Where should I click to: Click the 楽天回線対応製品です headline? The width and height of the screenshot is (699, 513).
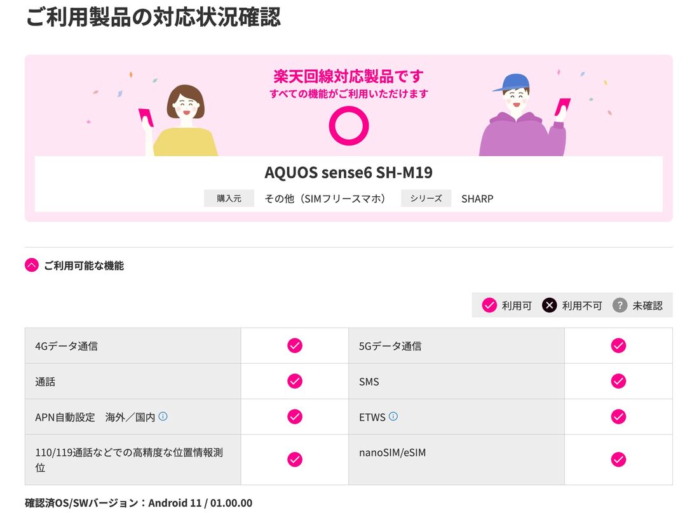[349, 77]
